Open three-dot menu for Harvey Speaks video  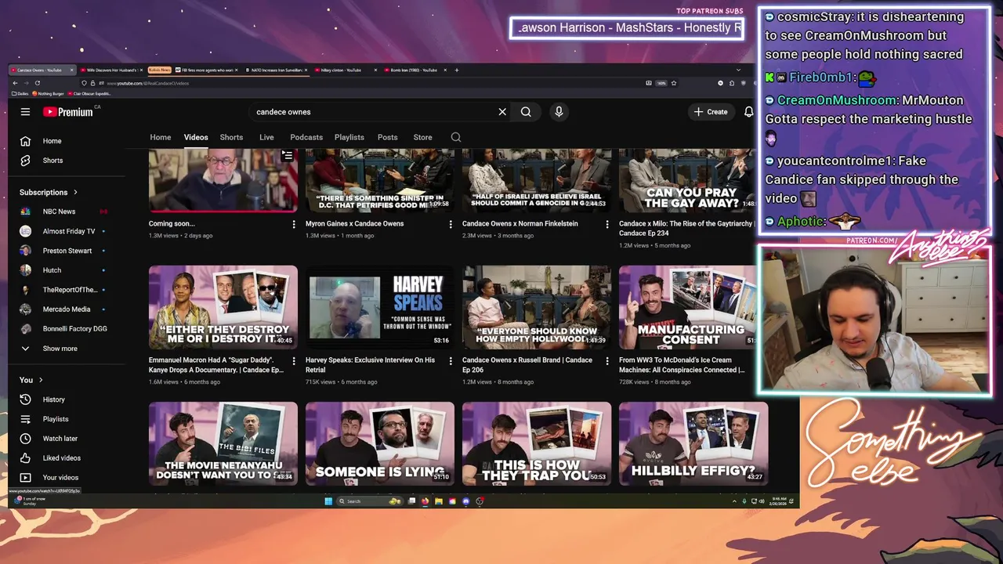[x=450, y=360]
